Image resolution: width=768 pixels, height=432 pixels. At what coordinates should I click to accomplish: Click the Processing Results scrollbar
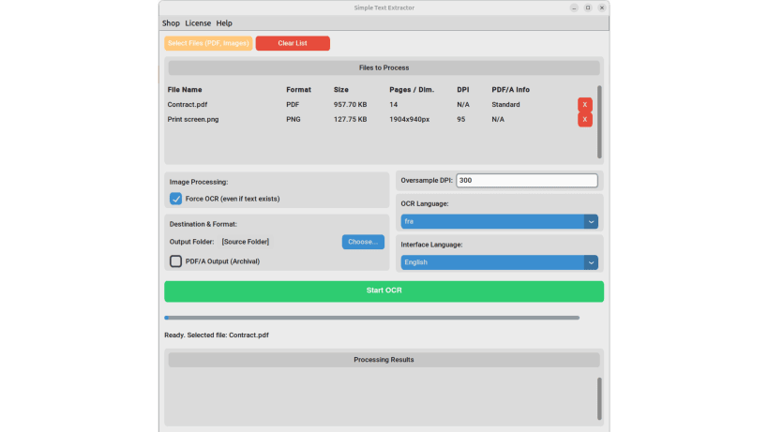[599, 398]
